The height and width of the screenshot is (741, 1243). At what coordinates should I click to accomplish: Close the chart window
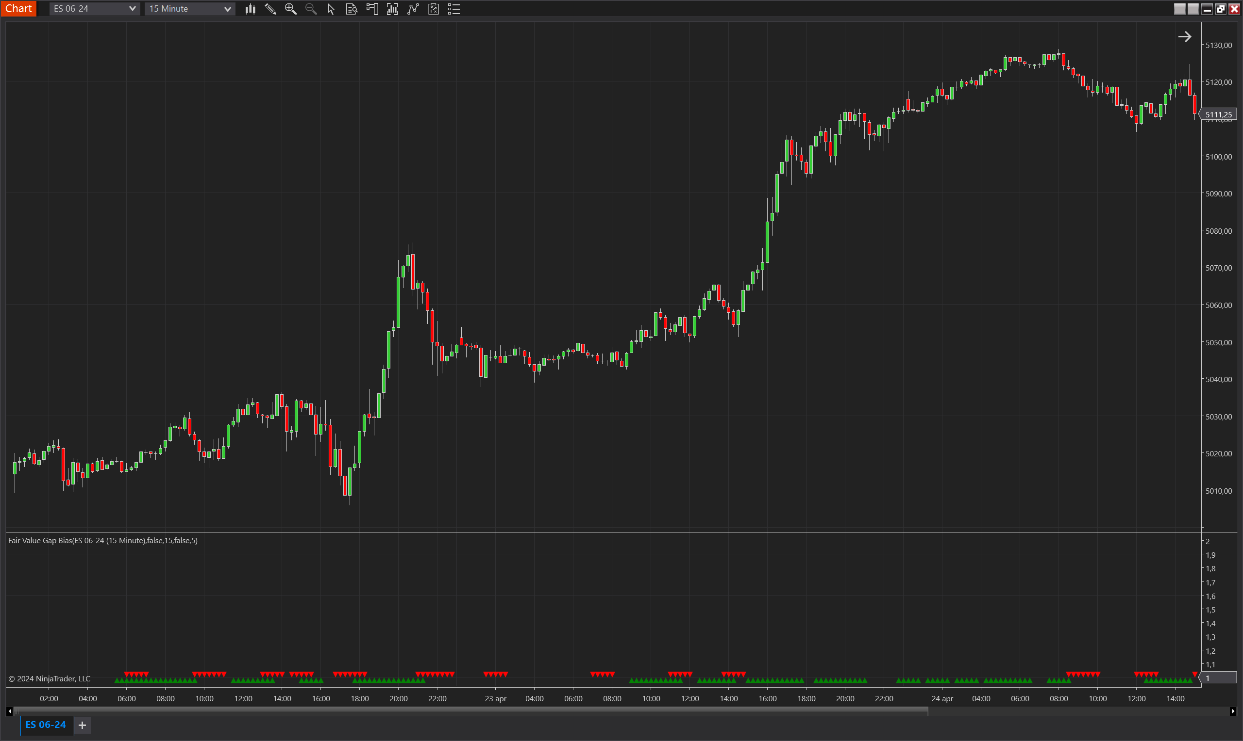pyautogui.click(x=1234, y=9)
